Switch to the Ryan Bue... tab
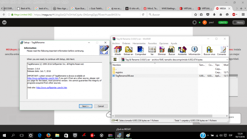This screenshot has width=247, height=139. point(78,9)
